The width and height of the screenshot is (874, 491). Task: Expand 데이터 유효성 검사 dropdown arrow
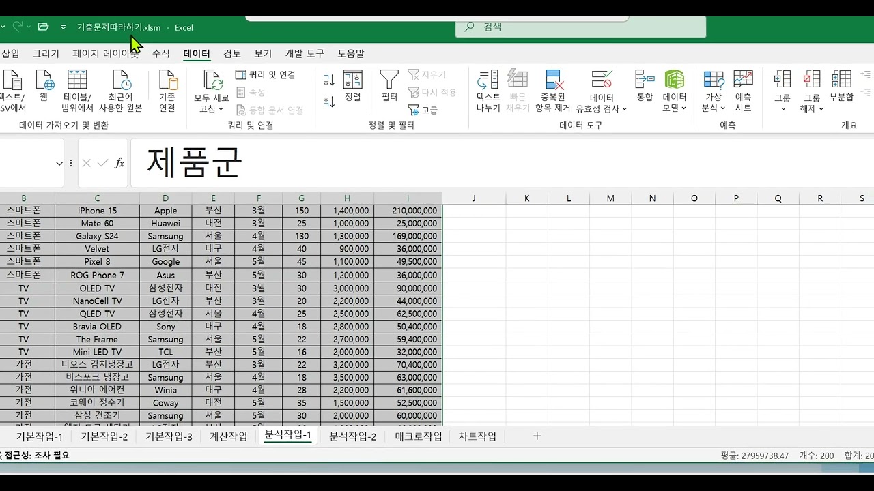point(624,109)
